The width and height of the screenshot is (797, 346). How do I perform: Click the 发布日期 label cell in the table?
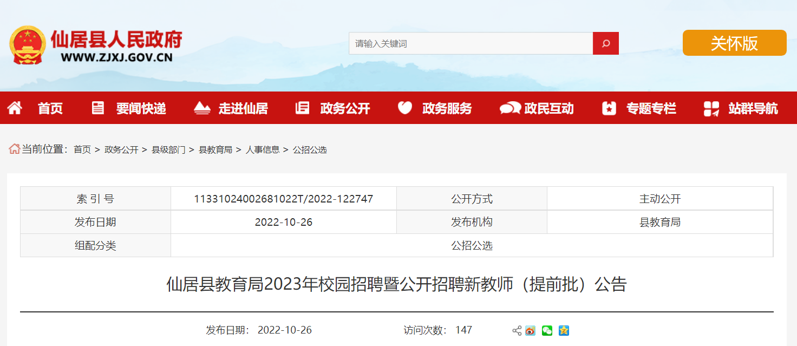coord(95,222)
